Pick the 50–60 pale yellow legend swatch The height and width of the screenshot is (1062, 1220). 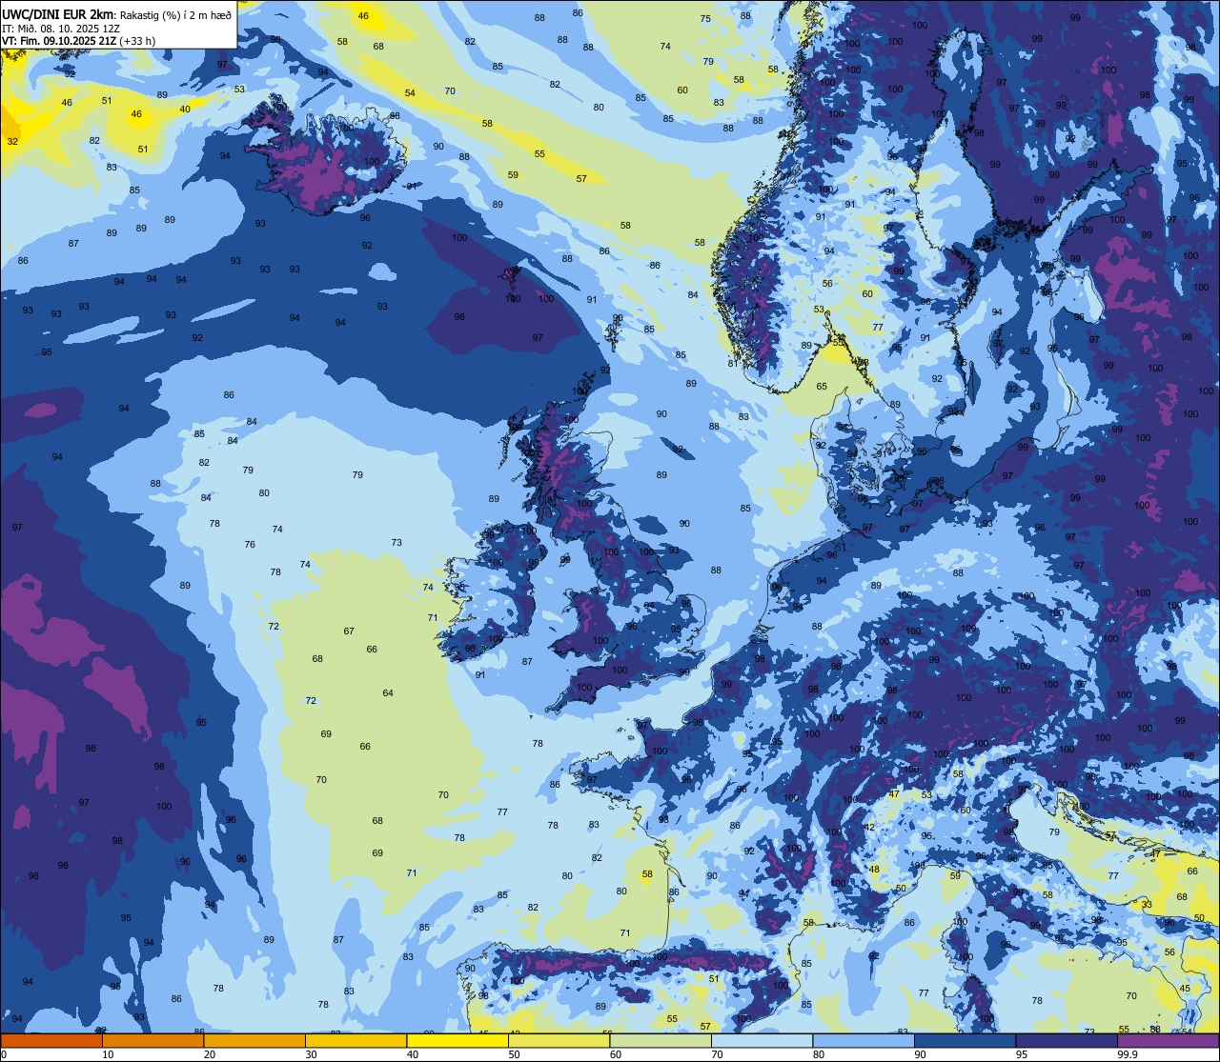click(x=559, y=1040)
